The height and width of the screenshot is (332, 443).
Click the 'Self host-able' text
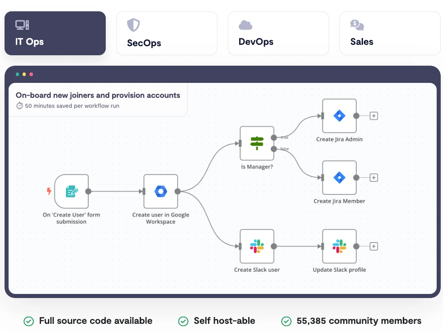click(x=224, y=321)
